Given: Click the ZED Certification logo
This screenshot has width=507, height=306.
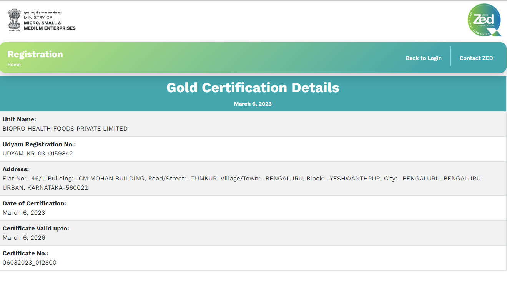Looking at the screenshot, I should pyautogui.click(x=484, y=20).
